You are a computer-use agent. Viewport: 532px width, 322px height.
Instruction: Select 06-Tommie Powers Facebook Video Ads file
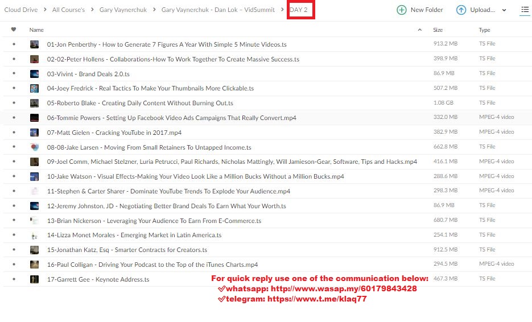tap(172, 118)
